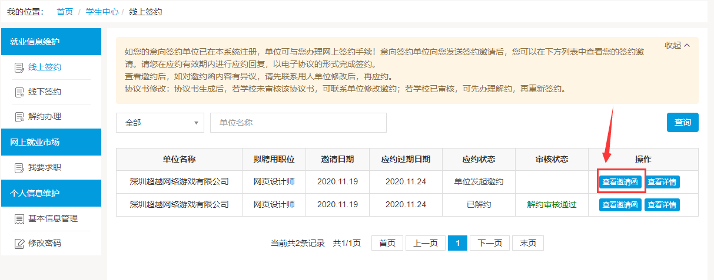The width and height of the screenshot is (714, 280).
Task: Open 学生中心 breadcrumb link
Action: tap(102, 12)
